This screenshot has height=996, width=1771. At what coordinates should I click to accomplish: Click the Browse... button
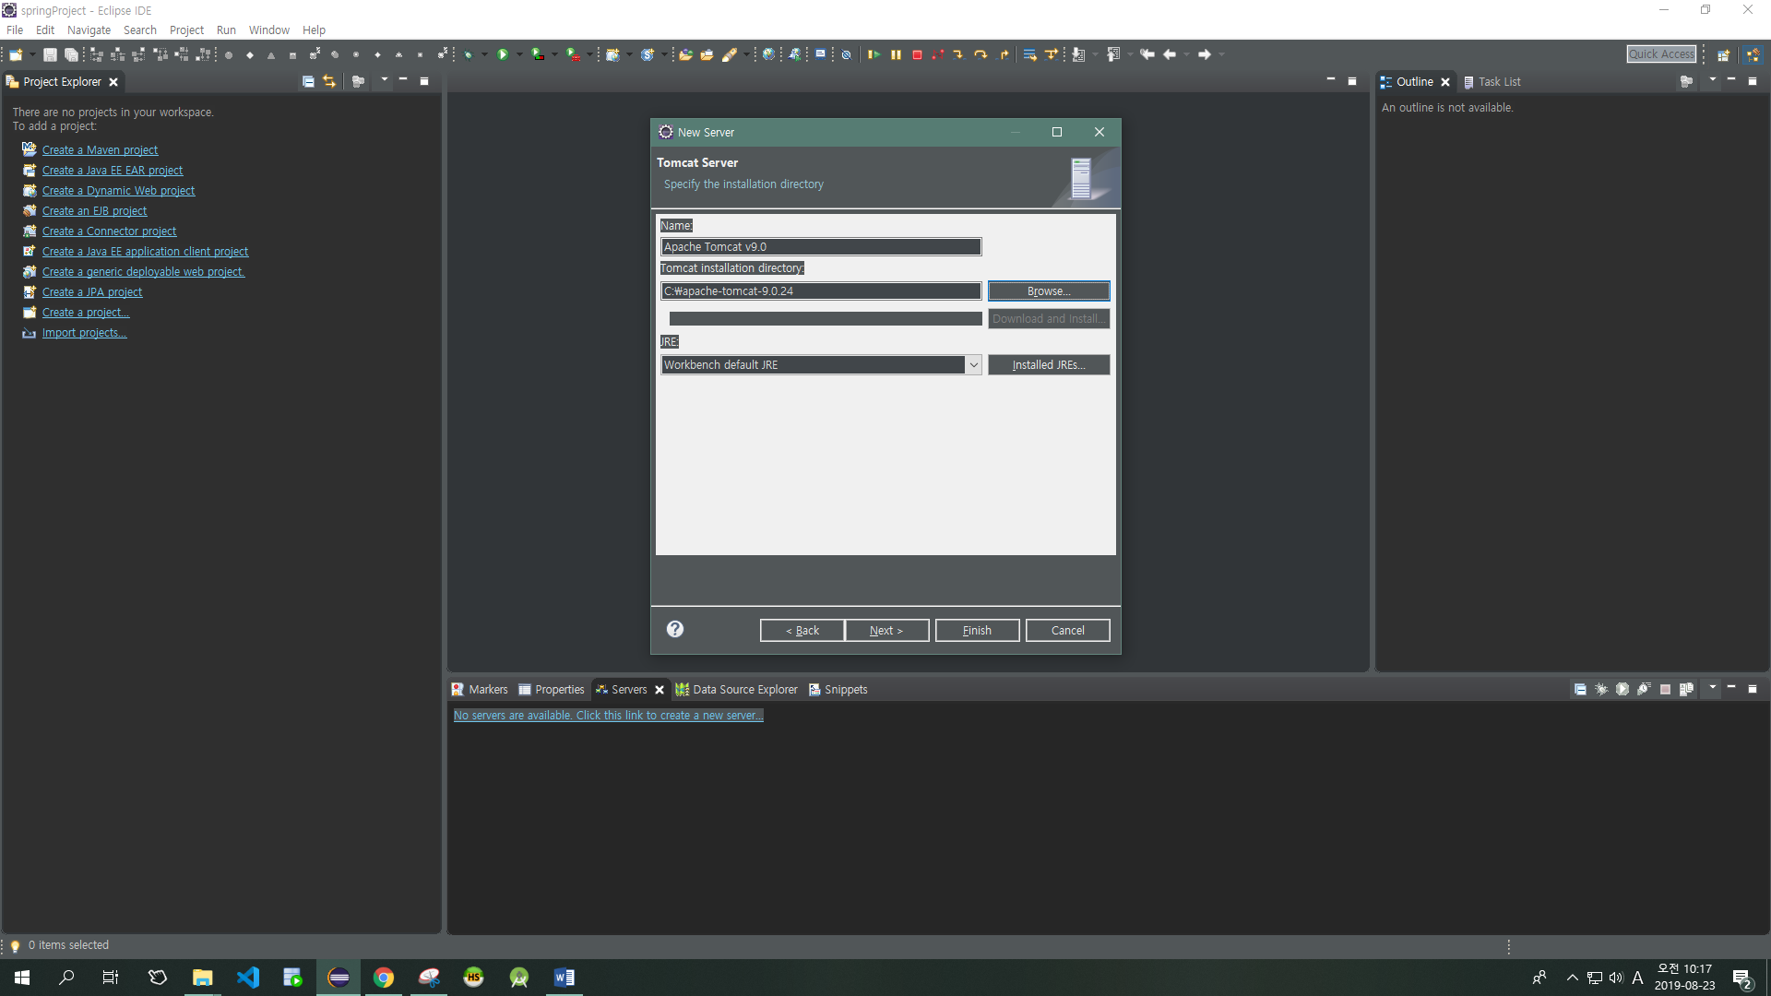pyautogui.click(x=1049, y=291)
